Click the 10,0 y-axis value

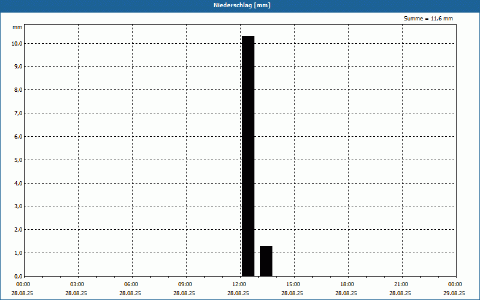17,43
